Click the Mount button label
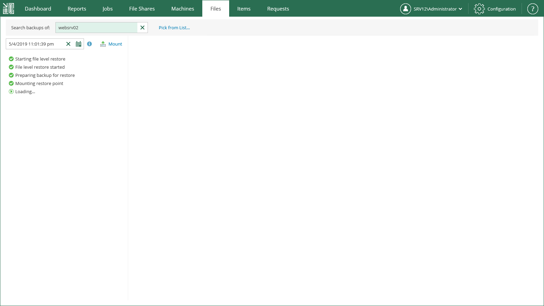 pyautogui.click(x=115, y=44)
